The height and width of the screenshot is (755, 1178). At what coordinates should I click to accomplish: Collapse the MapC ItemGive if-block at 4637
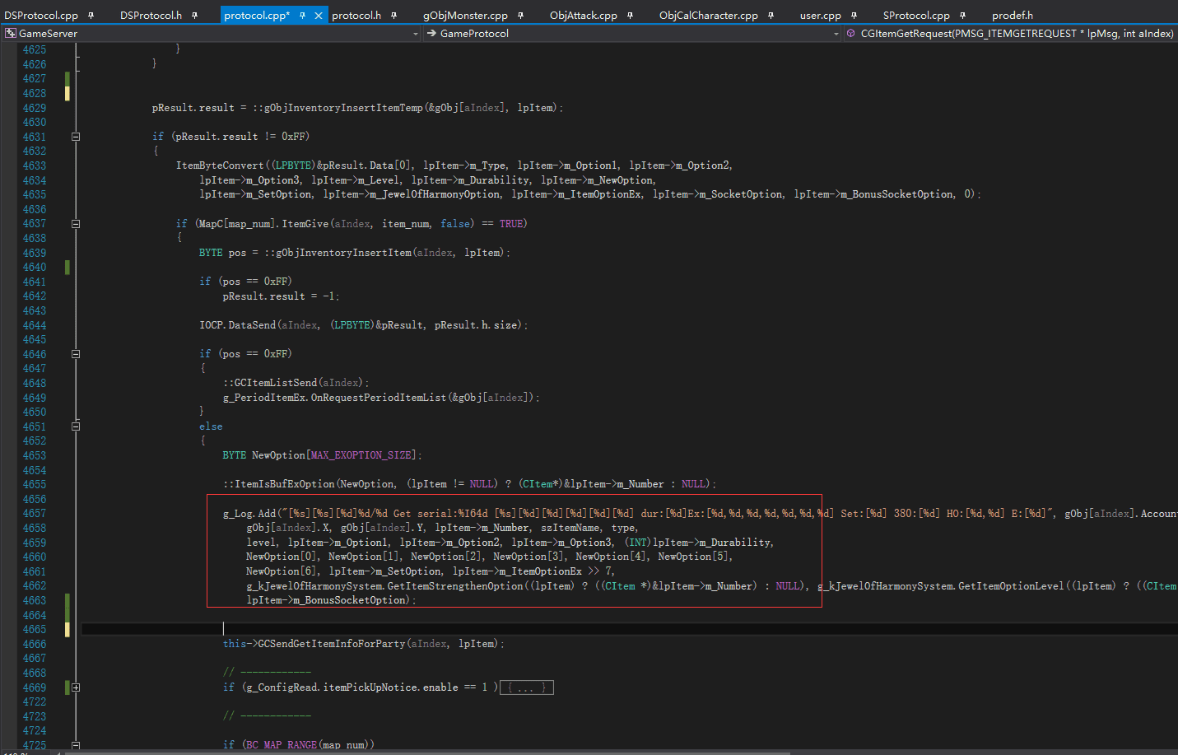pos(76,224)
